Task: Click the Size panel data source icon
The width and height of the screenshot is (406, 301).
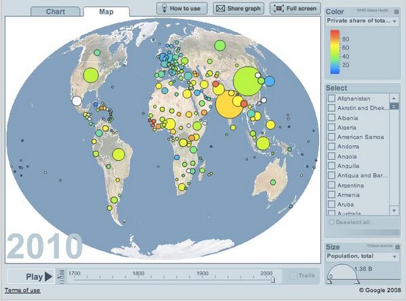Action: pos(397,247)
